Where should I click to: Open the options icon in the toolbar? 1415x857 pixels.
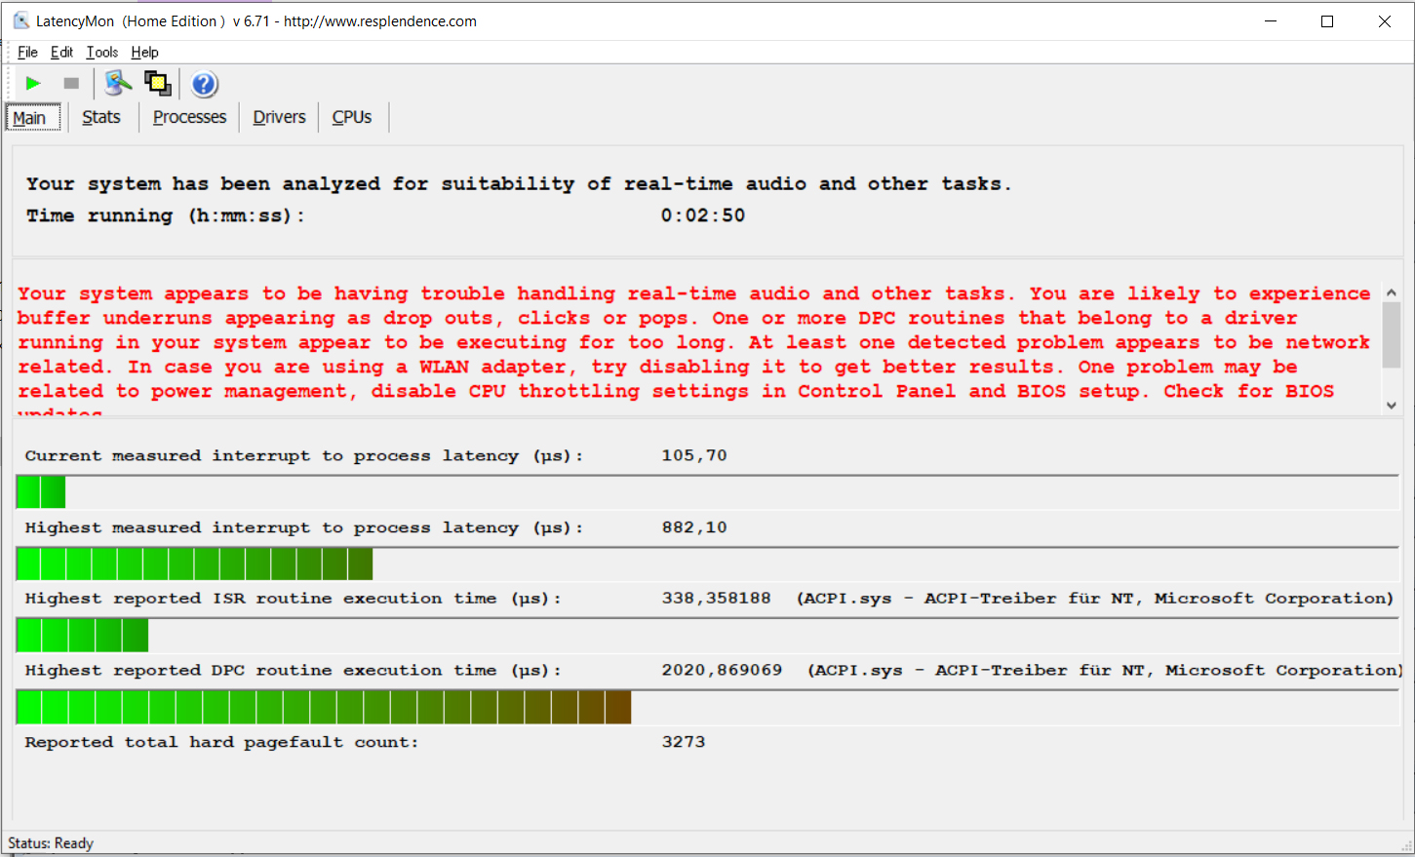118,84
